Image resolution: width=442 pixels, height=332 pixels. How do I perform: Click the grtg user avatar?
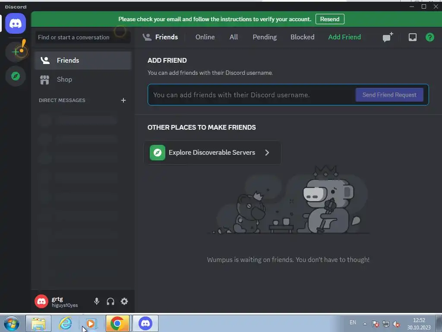tap(41, 301)
